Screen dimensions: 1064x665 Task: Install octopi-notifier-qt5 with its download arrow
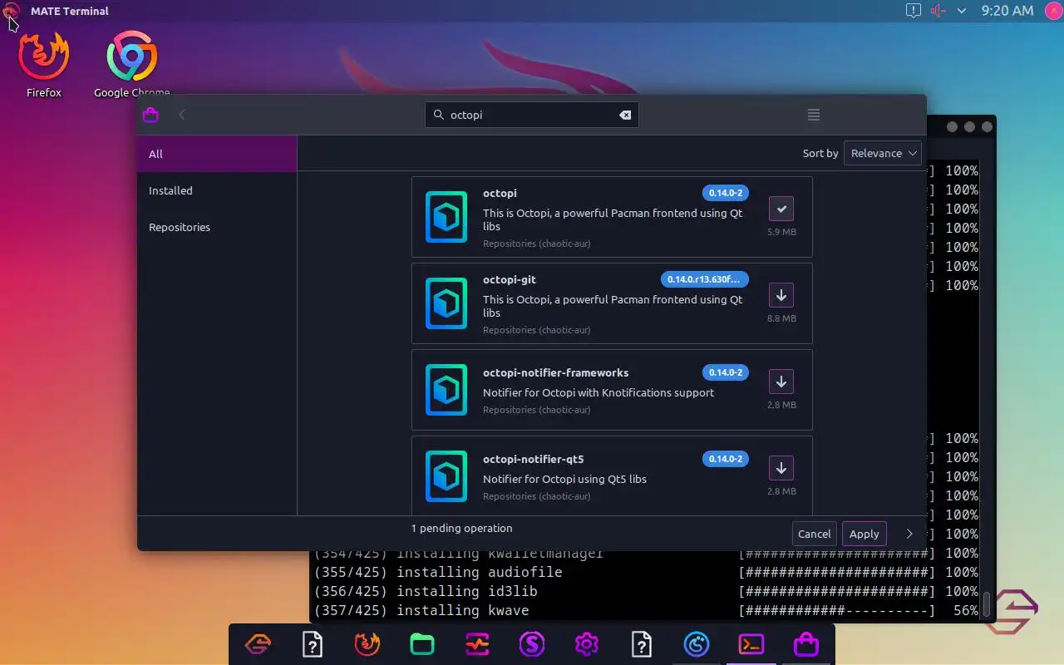point(781,468)
